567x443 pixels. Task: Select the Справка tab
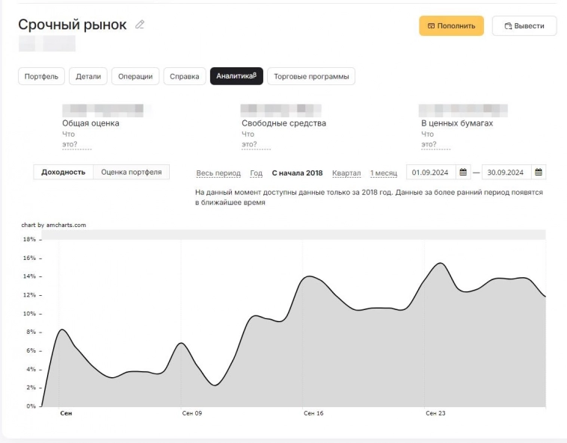[184, 76]
